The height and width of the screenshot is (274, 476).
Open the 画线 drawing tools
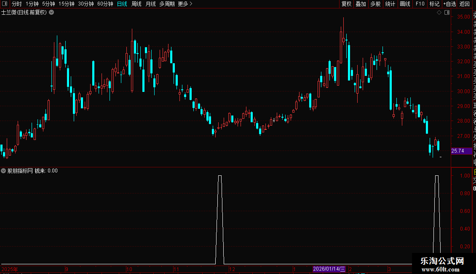pos(405,4)
